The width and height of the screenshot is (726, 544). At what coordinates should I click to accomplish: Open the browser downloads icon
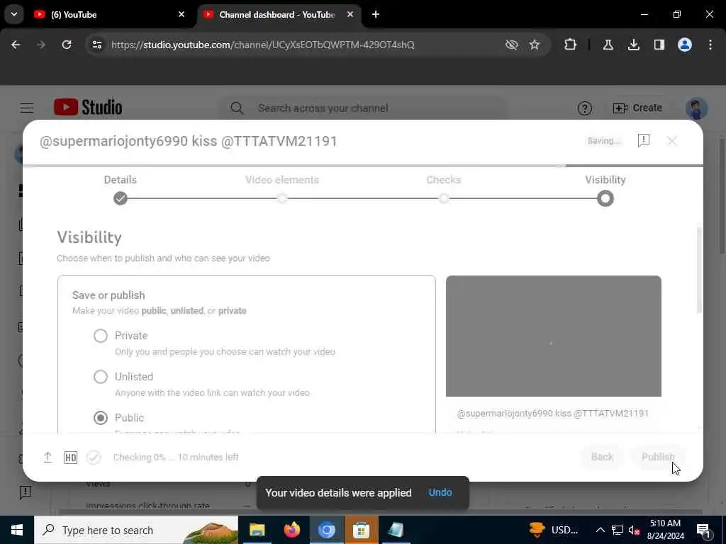[633, 45]
